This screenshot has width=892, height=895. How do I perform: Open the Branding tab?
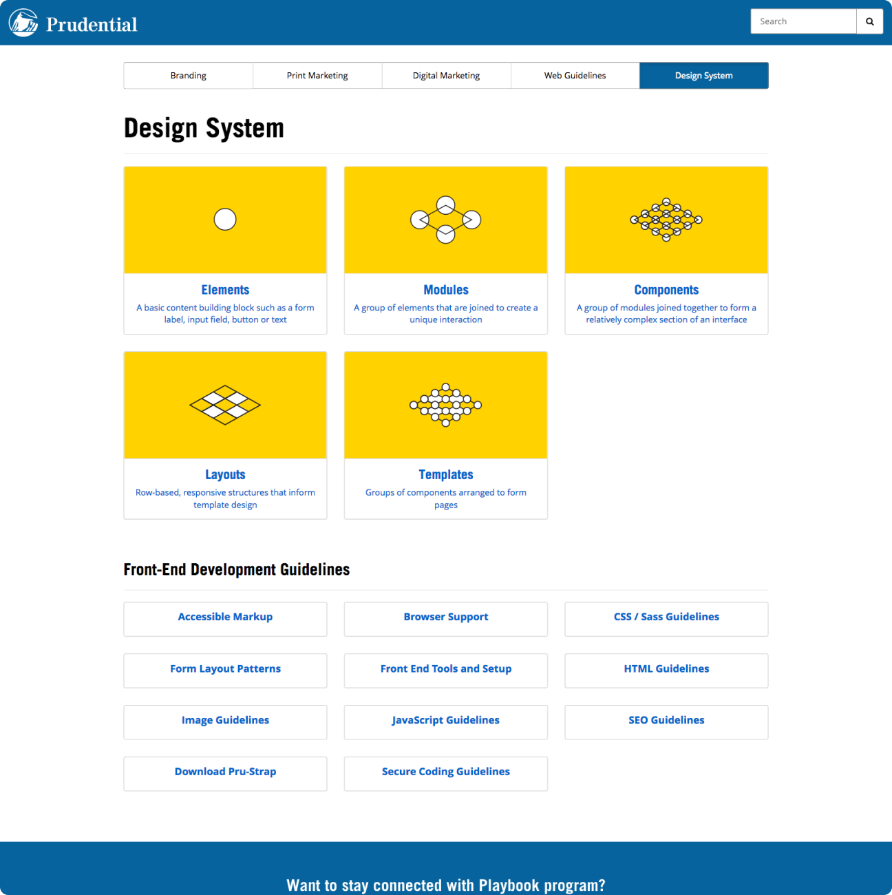[189, 76]
